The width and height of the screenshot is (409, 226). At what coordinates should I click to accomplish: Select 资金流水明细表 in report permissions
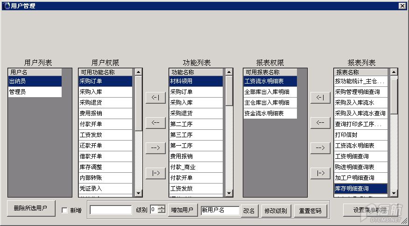pos(270,113)
